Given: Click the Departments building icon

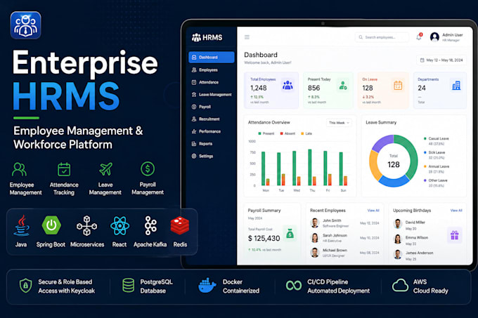Looking at the screenshot, I should tap(456, 86).
